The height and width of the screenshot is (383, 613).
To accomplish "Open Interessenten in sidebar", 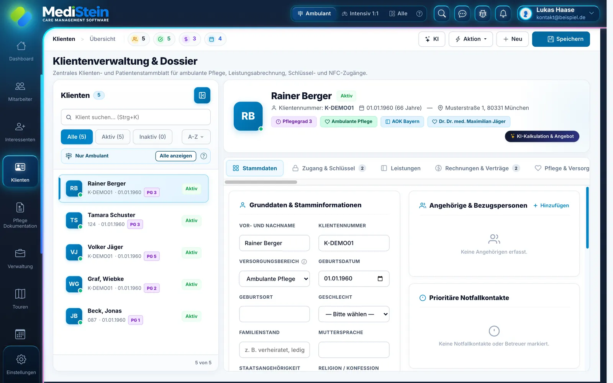I will (20, 132).
